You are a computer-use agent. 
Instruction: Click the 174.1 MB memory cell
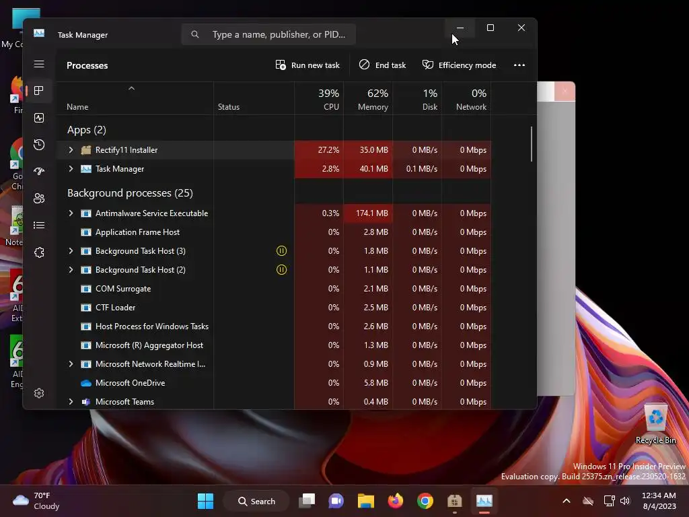[x=368, y=213]
